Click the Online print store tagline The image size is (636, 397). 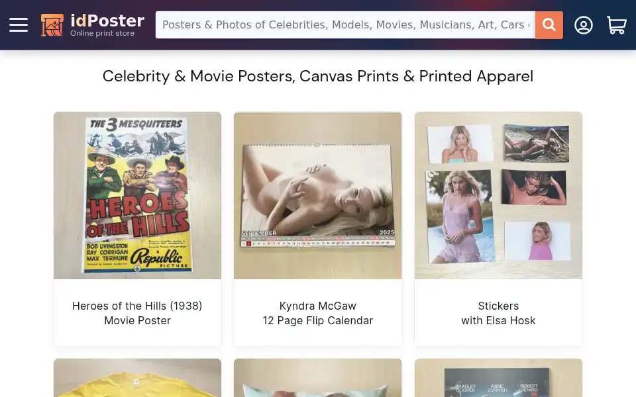[102, 33]
